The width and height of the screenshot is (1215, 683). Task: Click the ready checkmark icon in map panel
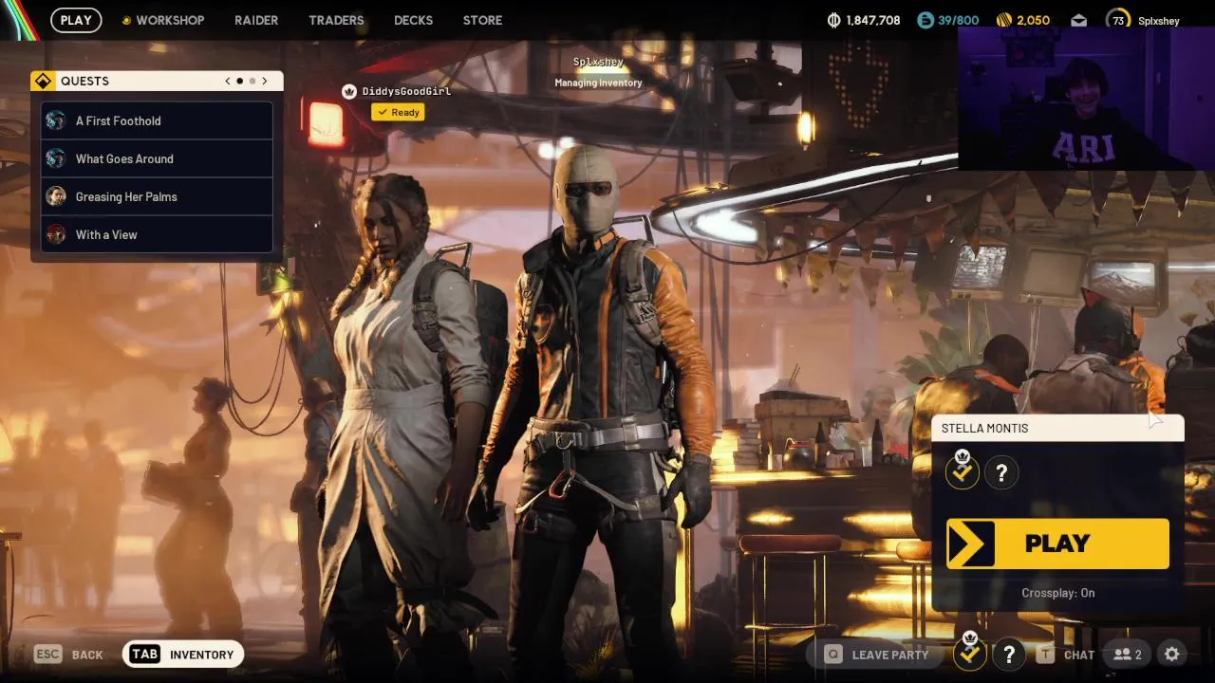click(x=963, y=471)
